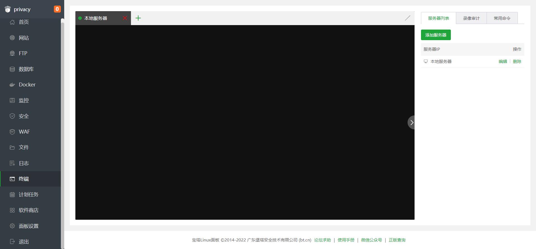Click the calendar icon beside 计划任务

(x=12, y=195)
